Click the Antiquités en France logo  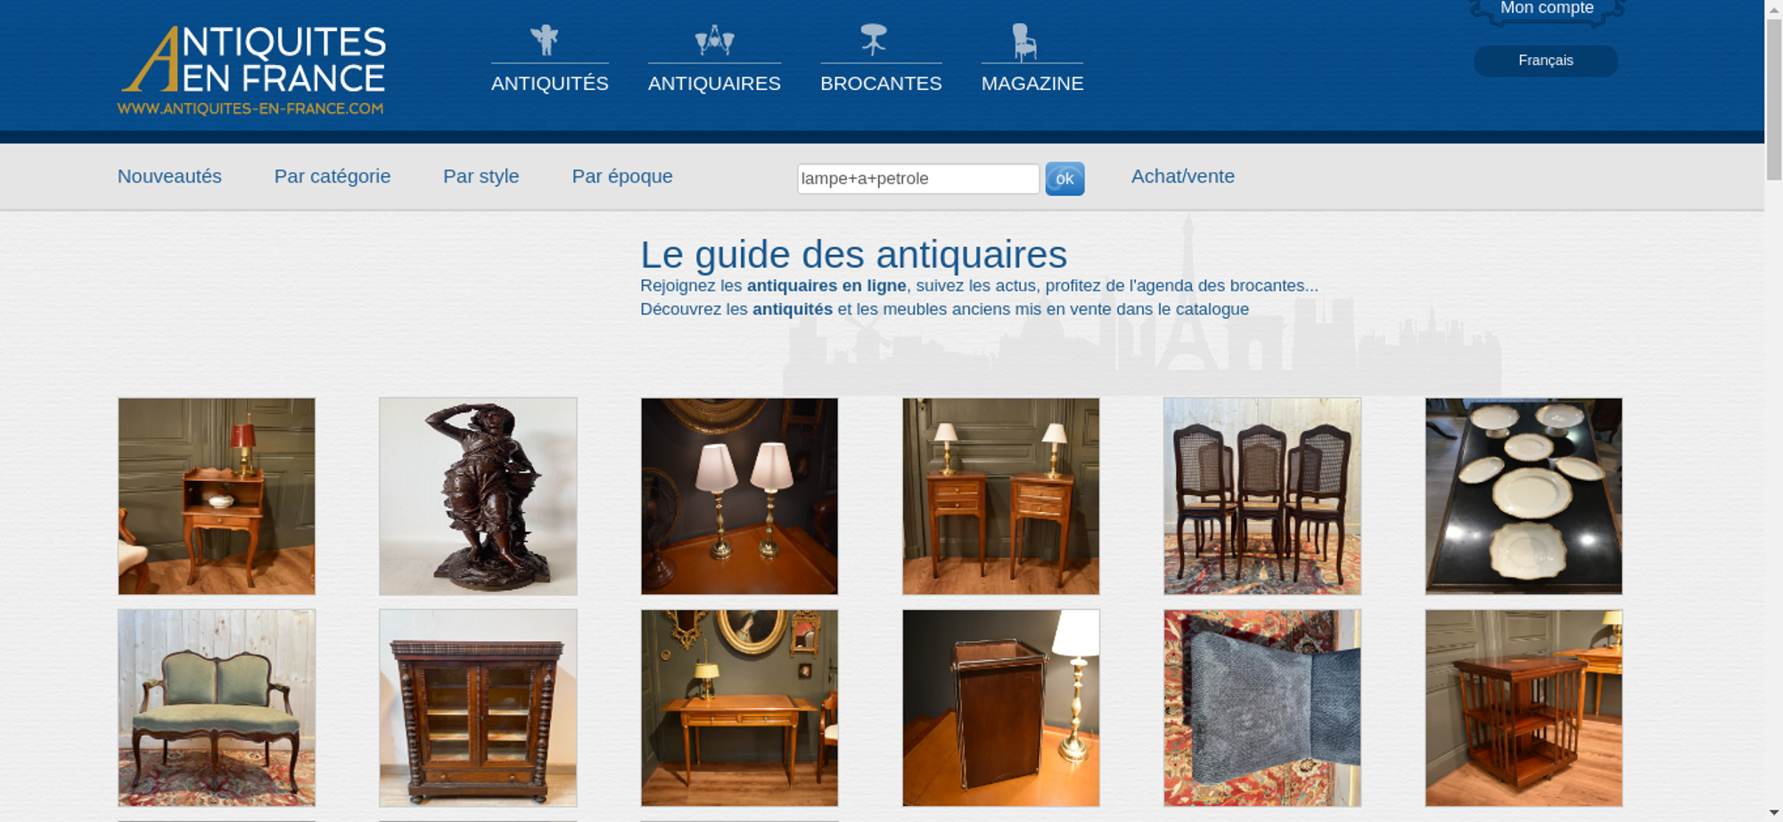click(x=252, y=70)
